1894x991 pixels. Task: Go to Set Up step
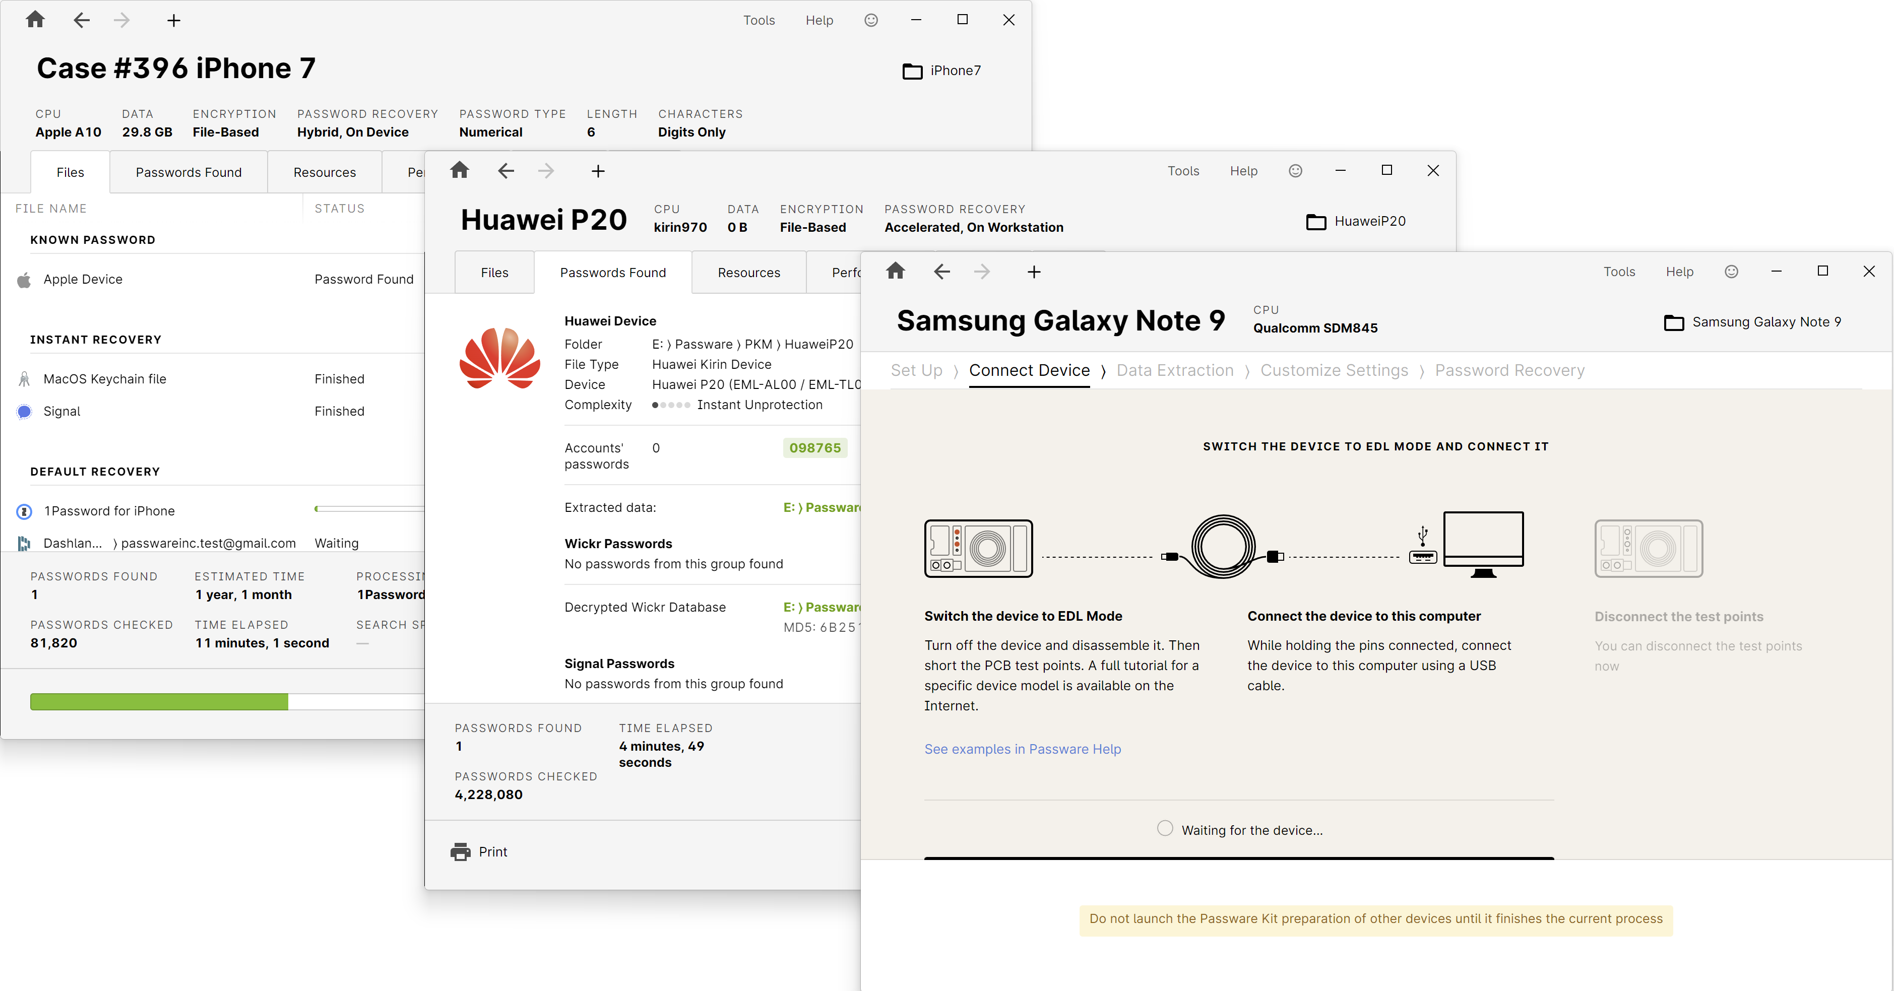[916, 370]
